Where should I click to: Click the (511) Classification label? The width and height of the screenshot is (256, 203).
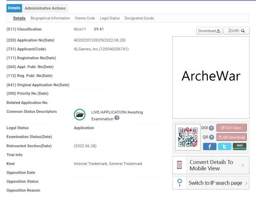pyautogui.click(x=24, y=29)
